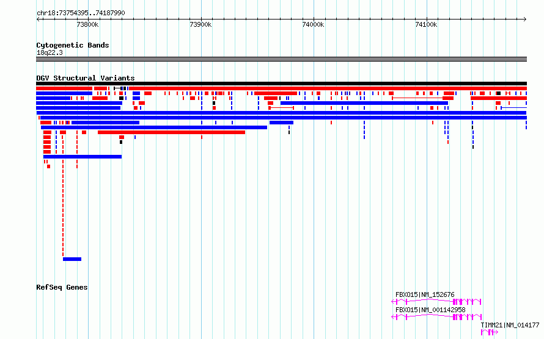
Task: Click the right arrowhead of the ruler
Action: pos(525,19)
